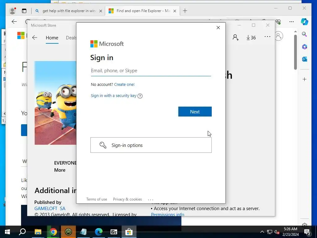Open Microsoft Edge from the taskbar
The image size is (317, 238).
pyautogui.click(x=99, y=232)
